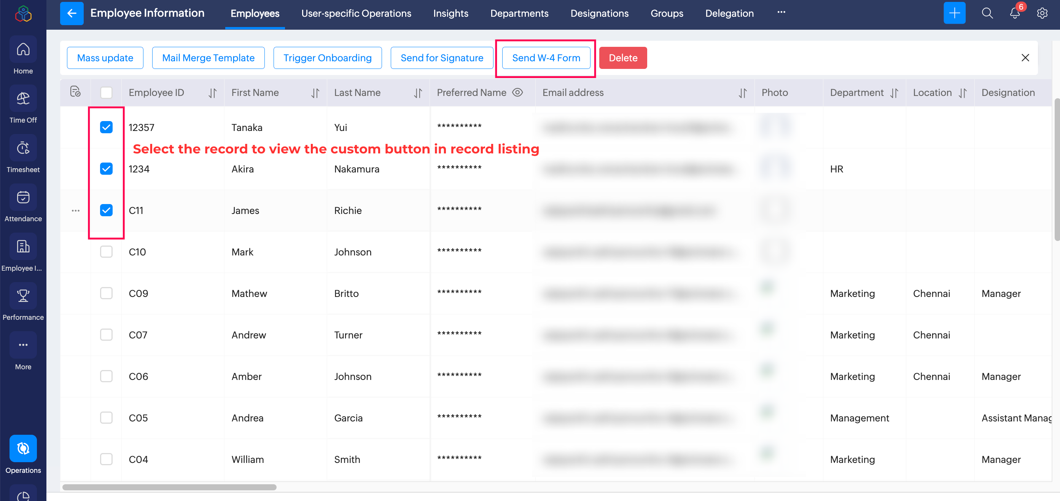
Task: Sort by the Employee ID column arrows
Action: click(212, 93)
